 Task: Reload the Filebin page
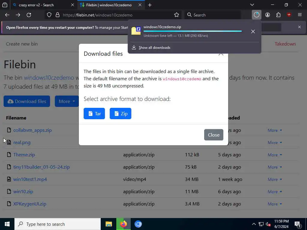click(29, 15)
